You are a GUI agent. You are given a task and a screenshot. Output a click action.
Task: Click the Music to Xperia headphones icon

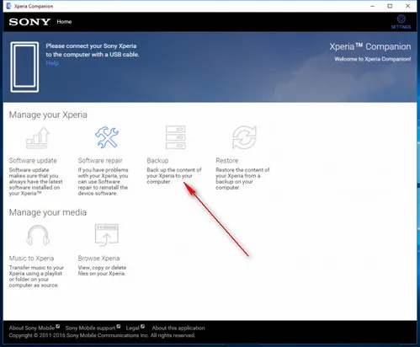[38, 235]
